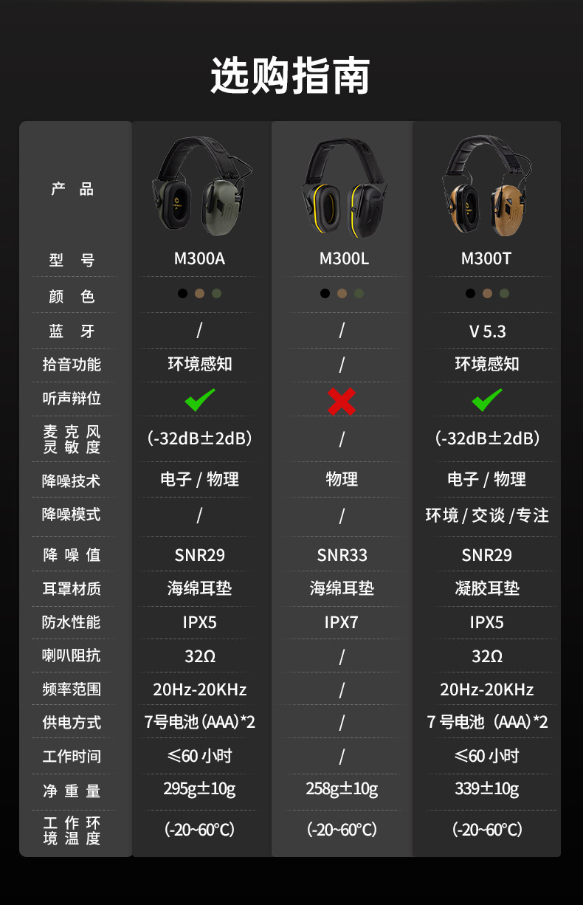The image size is (583, 905).
Task: Click the M300A model label
Action: (199, 259)
